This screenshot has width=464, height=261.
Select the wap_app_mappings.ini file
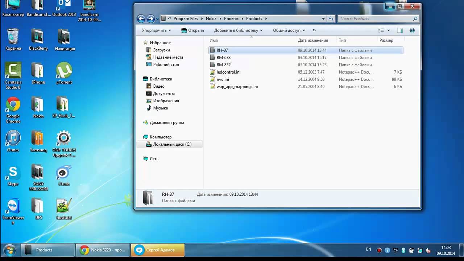point(306,87)
